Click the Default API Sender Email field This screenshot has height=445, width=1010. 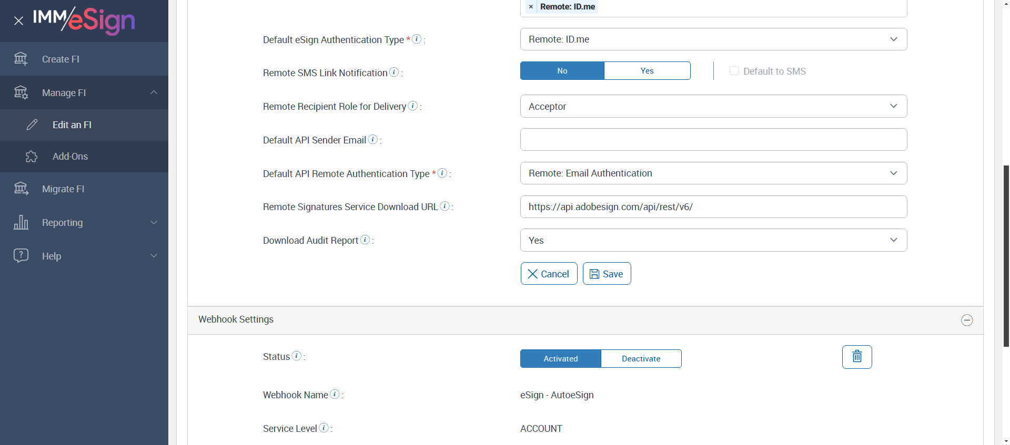pos(713,140)
